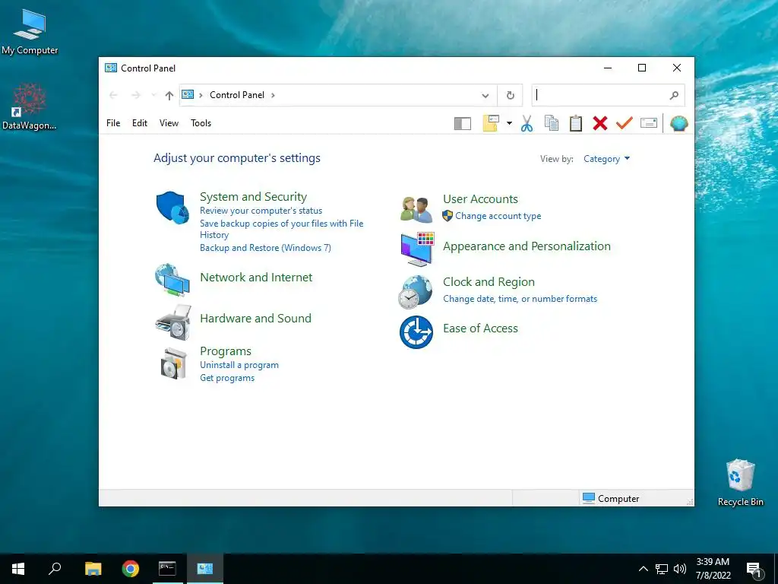Viewport: 778px width, 584px height.
Task: Open the Tools menu
Action: point(201,123)
